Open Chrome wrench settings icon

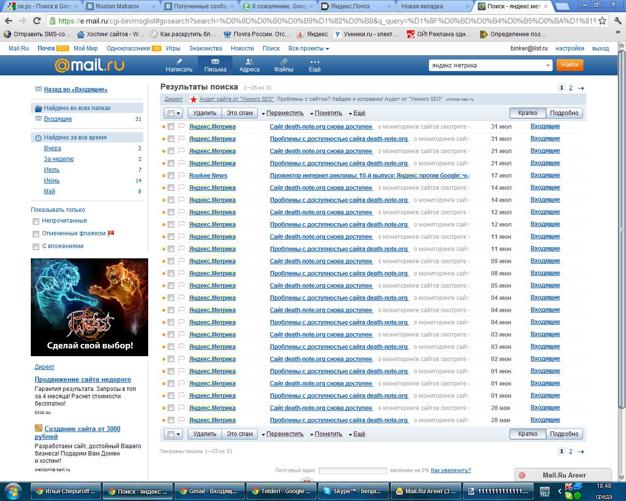coord(617,21)
